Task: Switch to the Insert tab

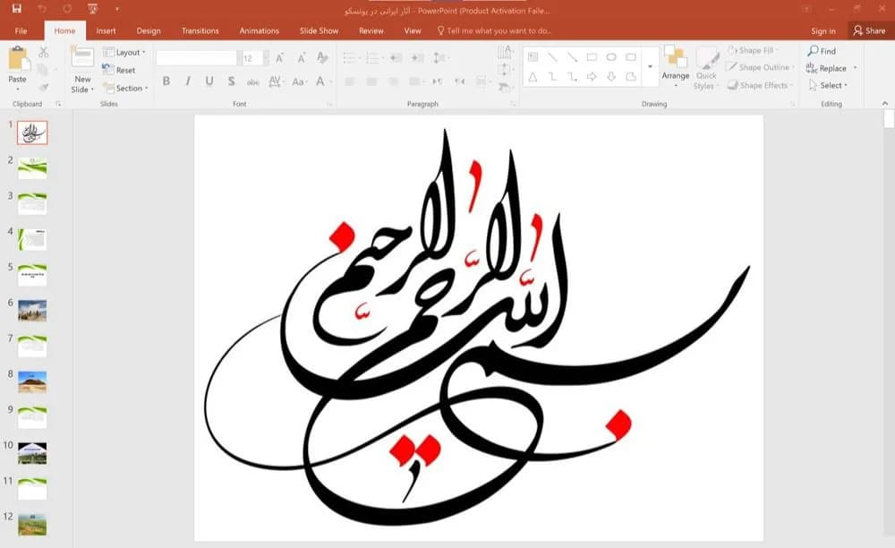Action: coord(106,30)
